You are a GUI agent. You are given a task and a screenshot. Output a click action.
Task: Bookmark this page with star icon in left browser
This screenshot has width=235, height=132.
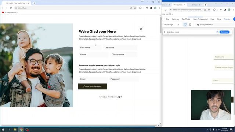click(135, 8)
